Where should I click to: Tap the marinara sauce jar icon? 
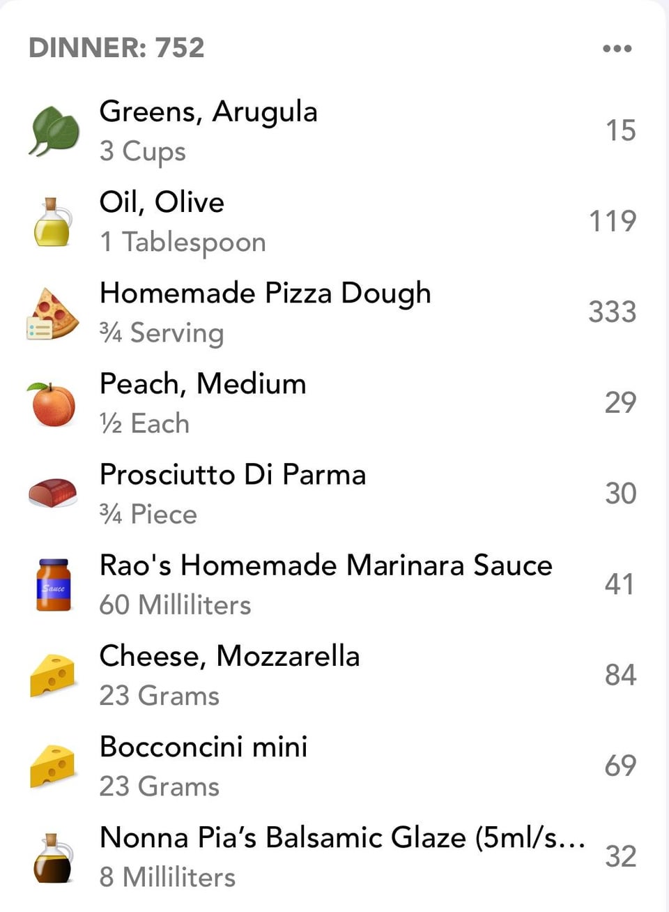pyautogui.click(x=54, y=584)
